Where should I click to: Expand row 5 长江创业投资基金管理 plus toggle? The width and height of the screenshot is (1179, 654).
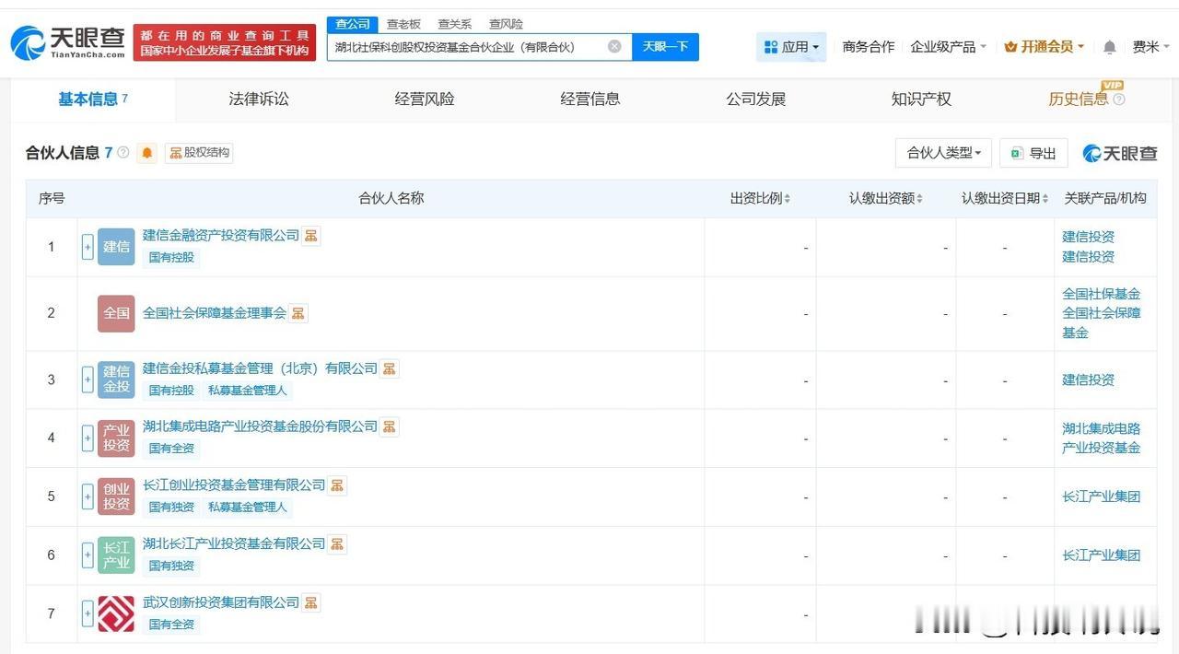click(88, 496)
